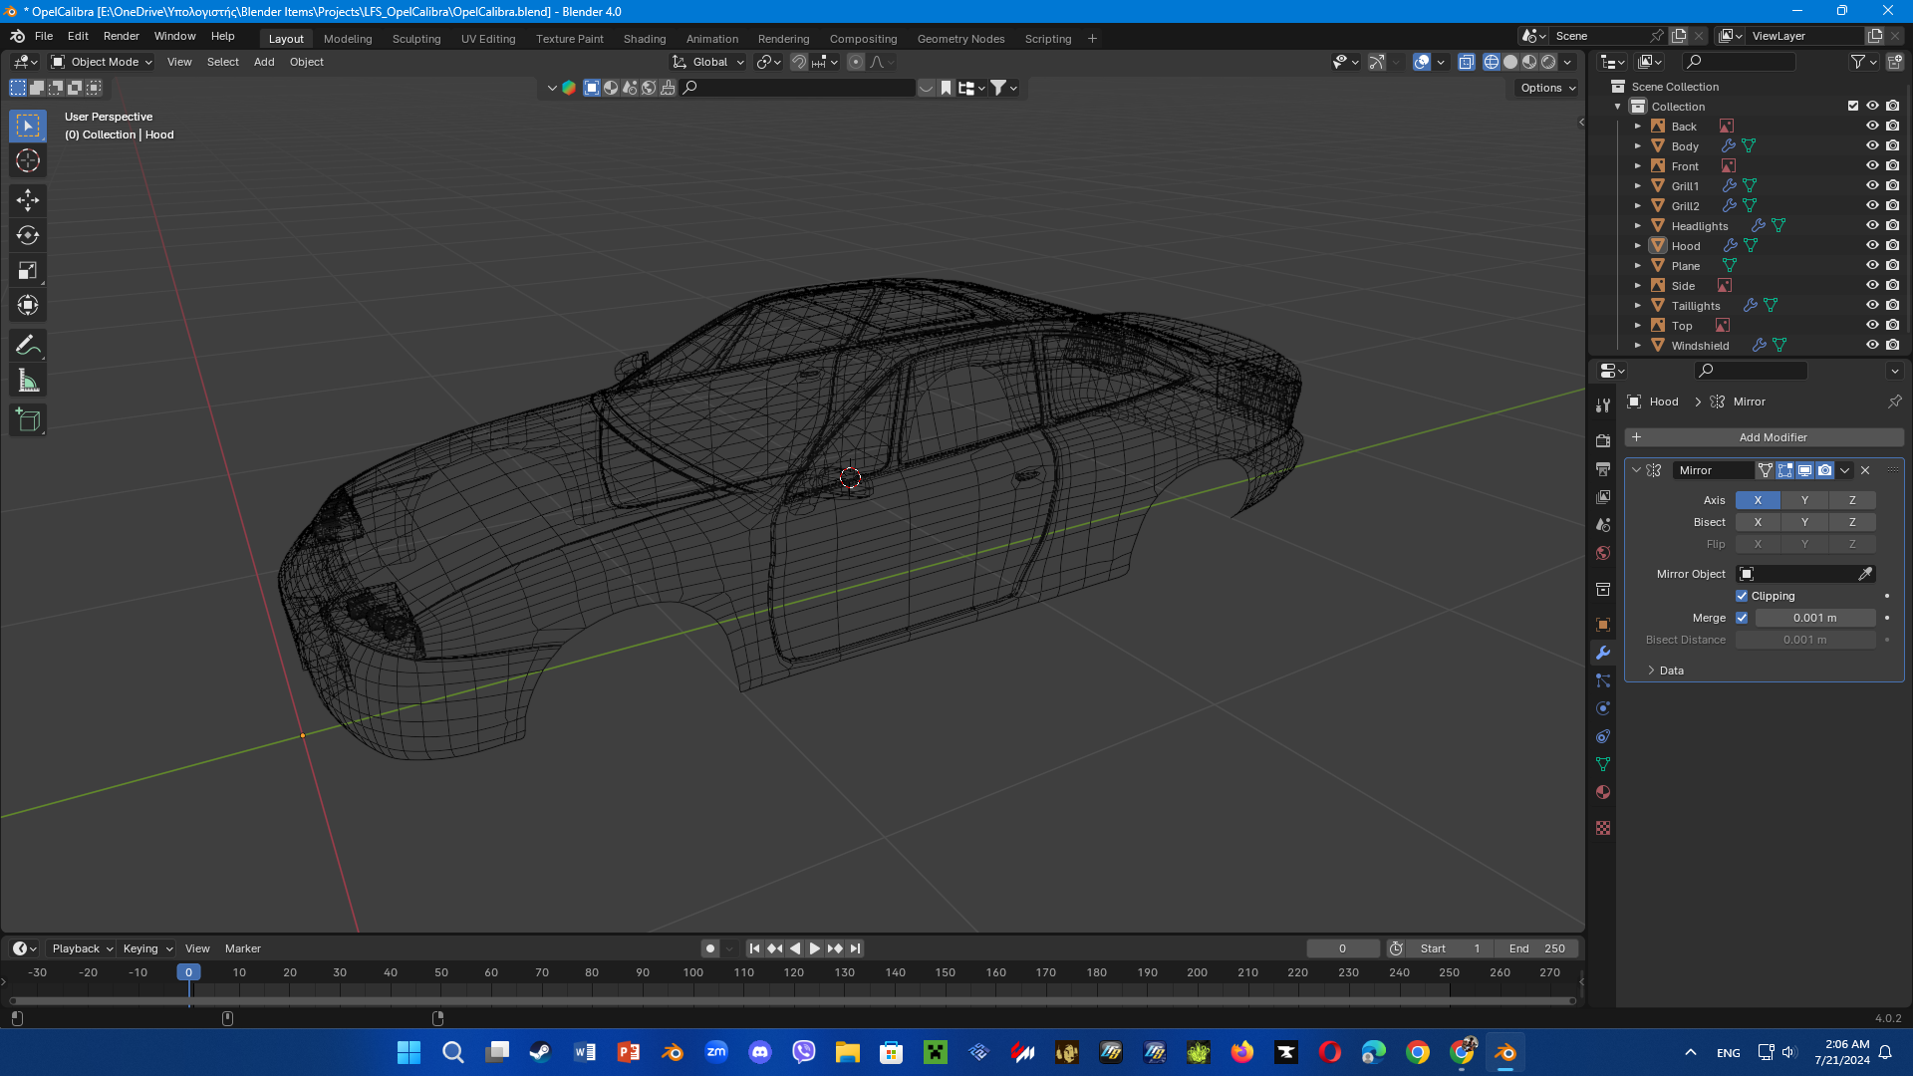Select the Rotate tool
This screenshot has height=1076, width=1913.
click(28, 236)
